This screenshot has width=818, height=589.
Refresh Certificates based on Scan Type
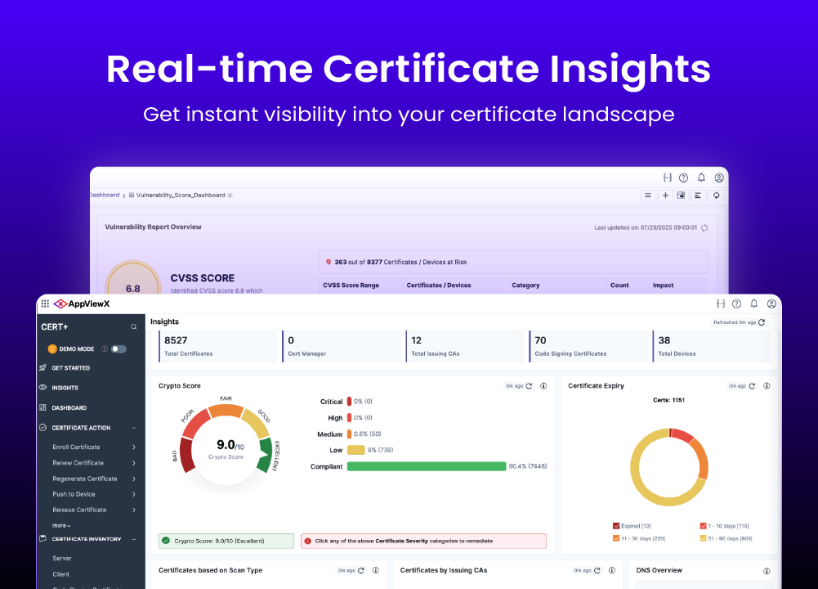click(361, 571)
